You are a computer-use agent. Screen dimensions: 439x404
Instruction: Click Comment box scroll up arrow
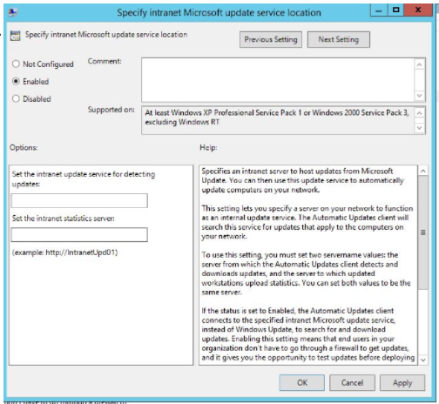(419, 64)
